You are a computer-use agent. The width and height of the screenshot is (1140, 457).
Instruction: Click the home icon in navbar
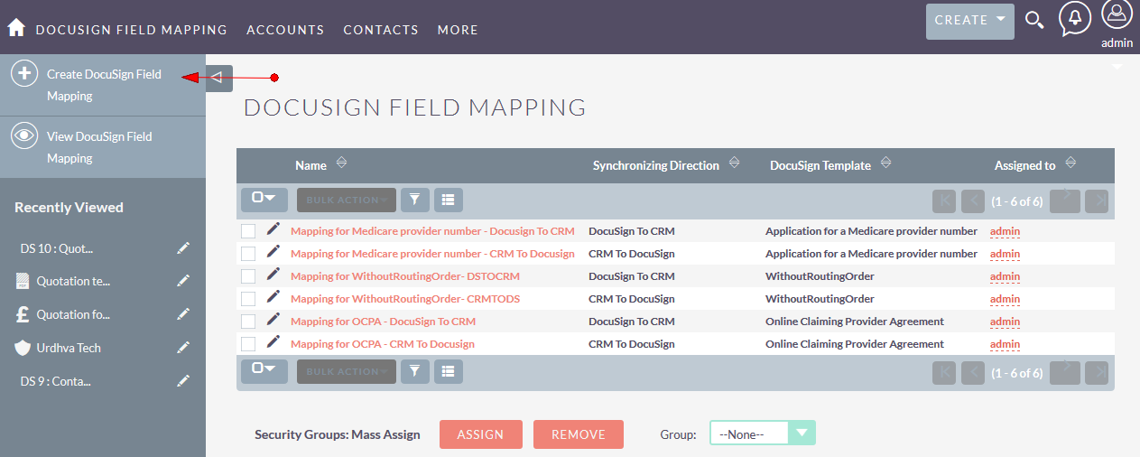[x=16, y=28]
